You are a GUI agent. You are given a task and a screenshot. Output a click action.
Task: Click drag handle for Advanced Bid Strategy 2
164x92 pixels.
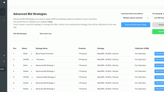11,71
